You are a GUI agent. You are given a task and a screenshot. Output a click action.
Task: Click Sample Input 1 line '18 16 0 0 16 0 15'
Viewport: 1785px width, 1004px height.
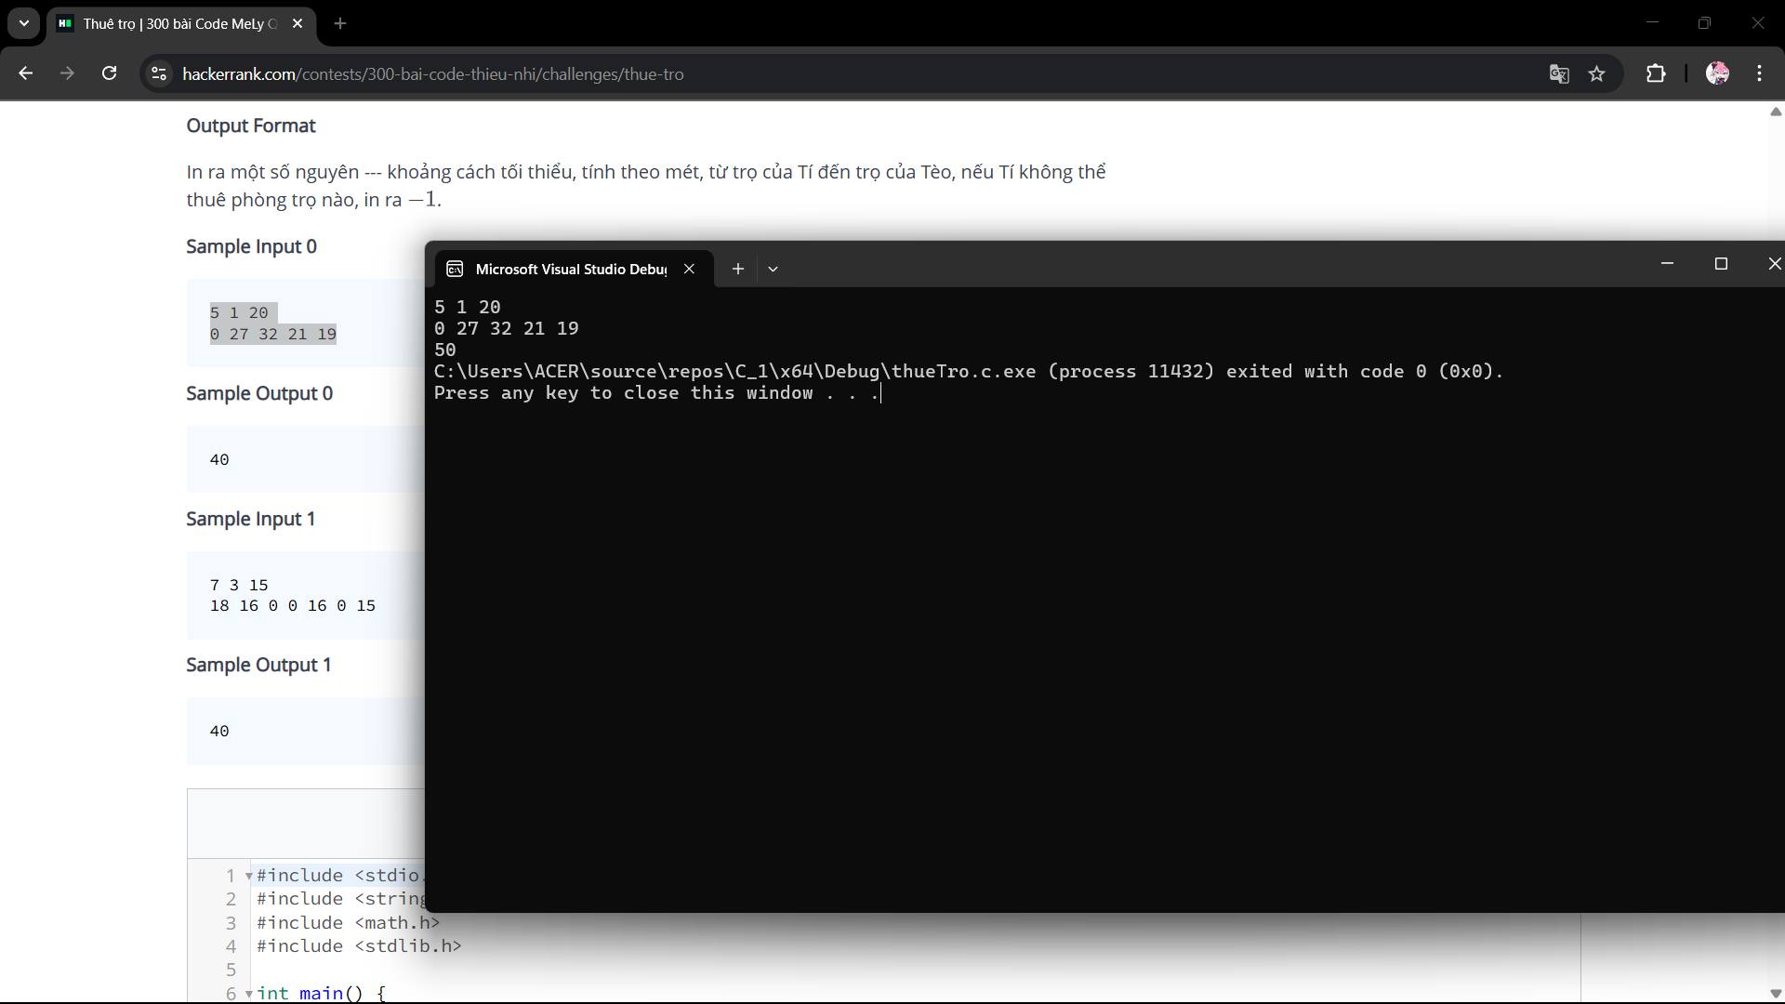pyautogui.click(x=293, y=606)
